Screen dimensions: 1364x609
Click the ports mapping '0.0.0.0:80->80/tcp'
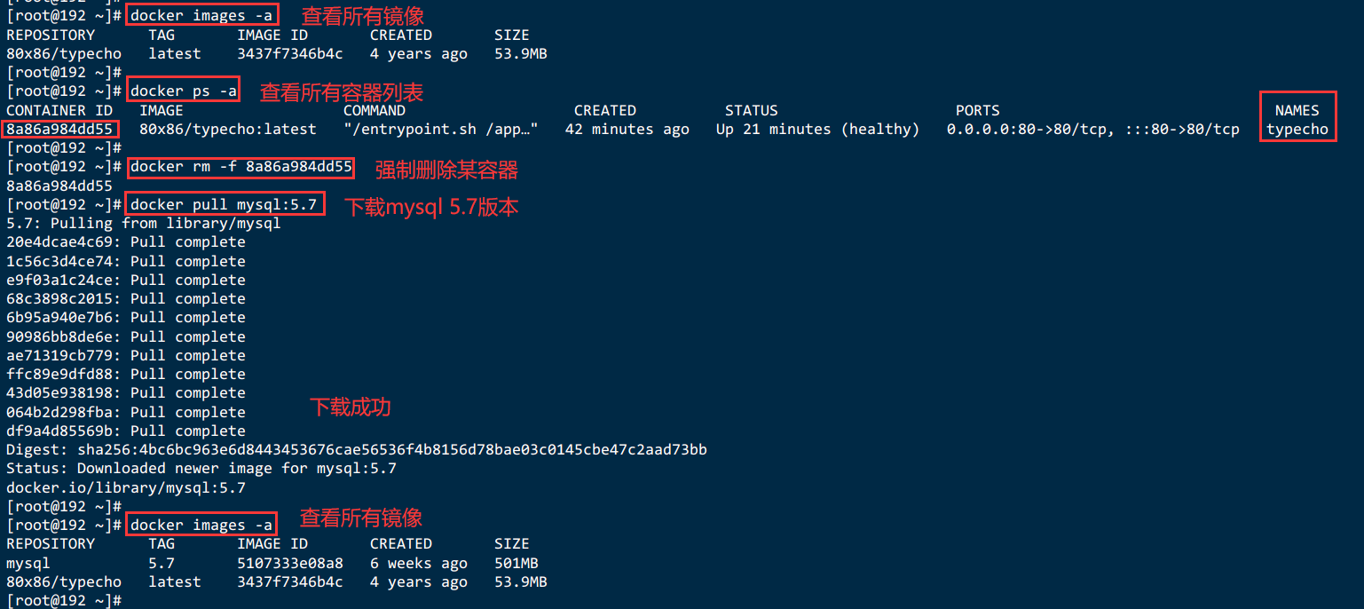point(1027,130)
